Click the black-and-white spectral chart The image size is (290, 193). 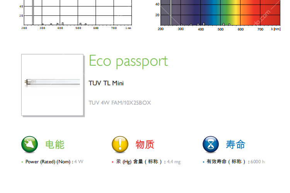pos(78,13)
